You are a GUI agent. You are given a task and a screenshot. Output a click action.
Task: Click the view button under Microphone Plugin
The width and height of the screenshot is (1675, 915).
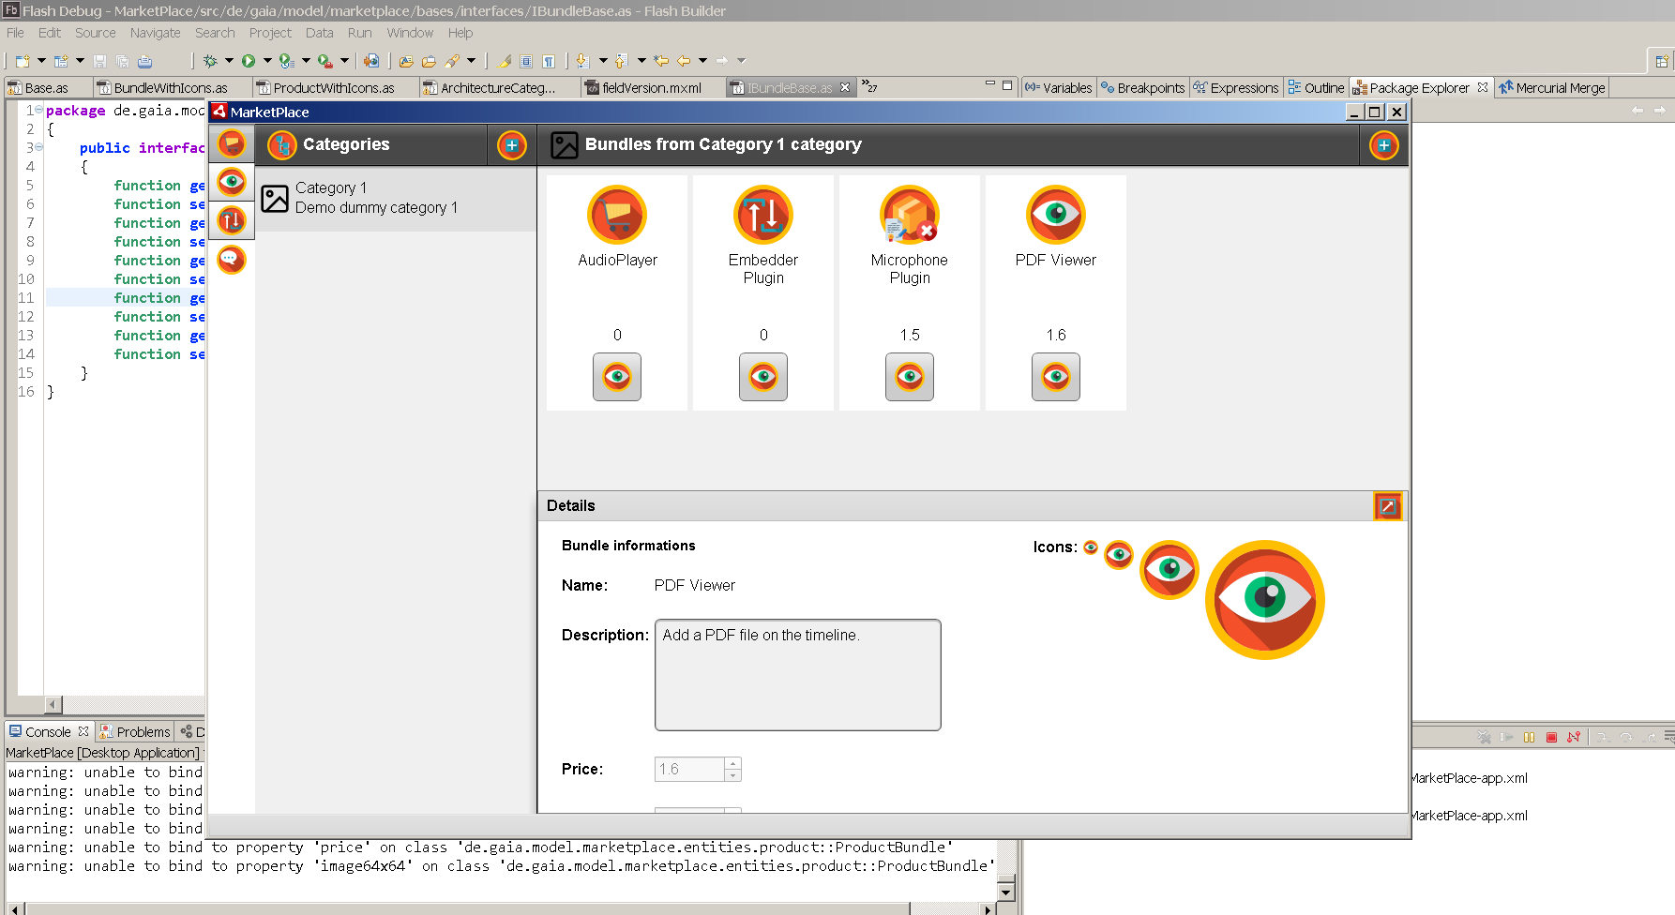(910, 377)
